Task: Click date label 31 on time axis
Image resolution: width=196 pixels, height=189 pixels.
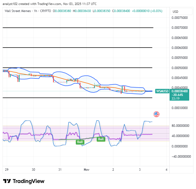Action: click(x=60, y=170)
